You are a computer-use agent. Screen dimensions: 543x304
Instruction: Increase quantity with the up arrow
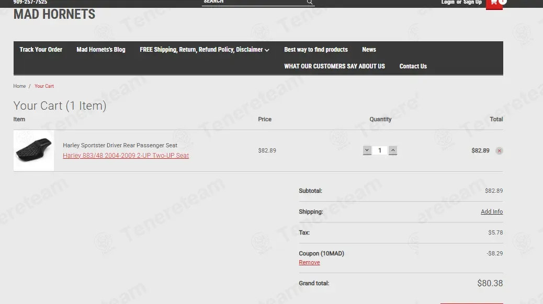[x=393, y=150]
